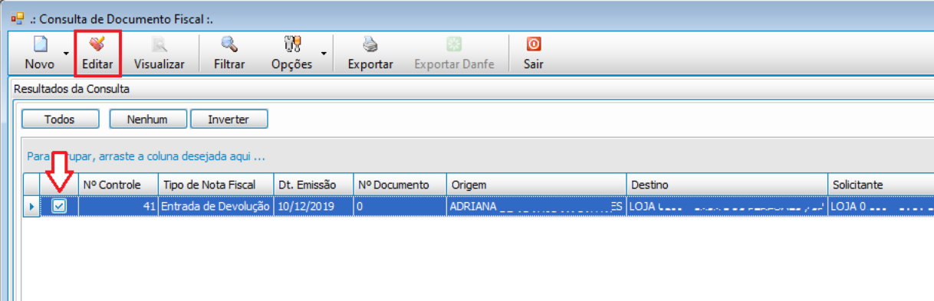Click the row indicator arrow of row 41
Screen dimensions: 934x301
31,207
